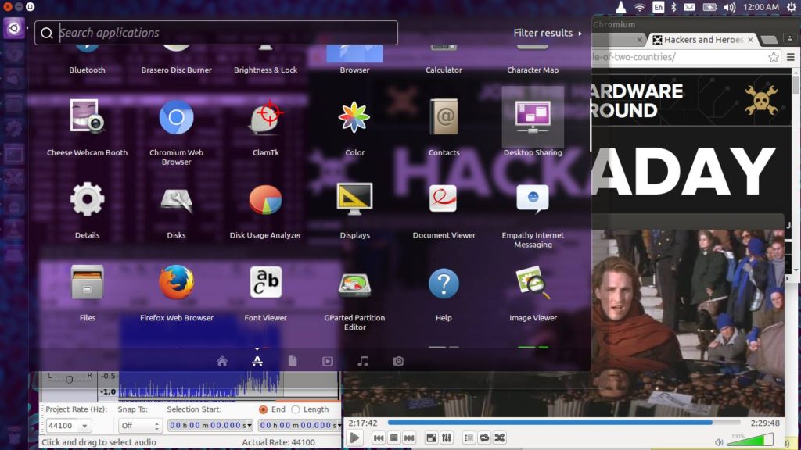The width and height of the screenshot is (801, 450).
Task: Open the ClamTk virus scanner
Action: coord(266,117)
